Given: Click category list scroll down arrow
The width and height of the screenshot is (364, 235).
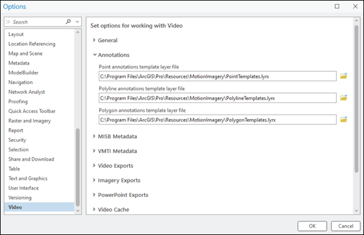Looking at the screenshot, I should coord(78,211).
